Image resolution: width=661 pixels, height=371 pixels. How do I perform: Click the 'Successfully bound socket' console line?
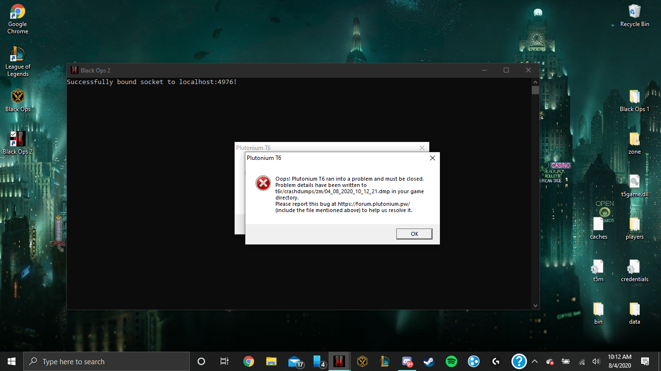tap(152, 82)
